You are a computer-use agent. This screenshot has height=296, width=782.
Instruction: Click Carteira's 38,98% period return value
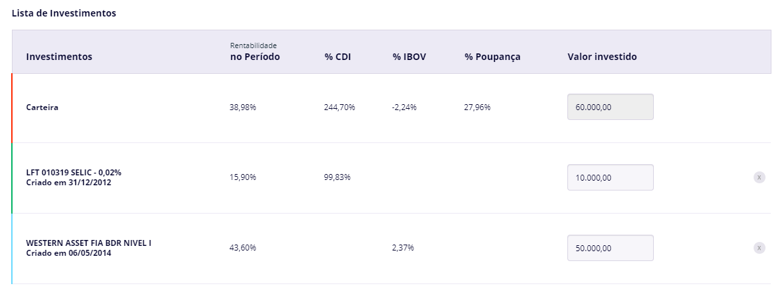coord(242,107)
